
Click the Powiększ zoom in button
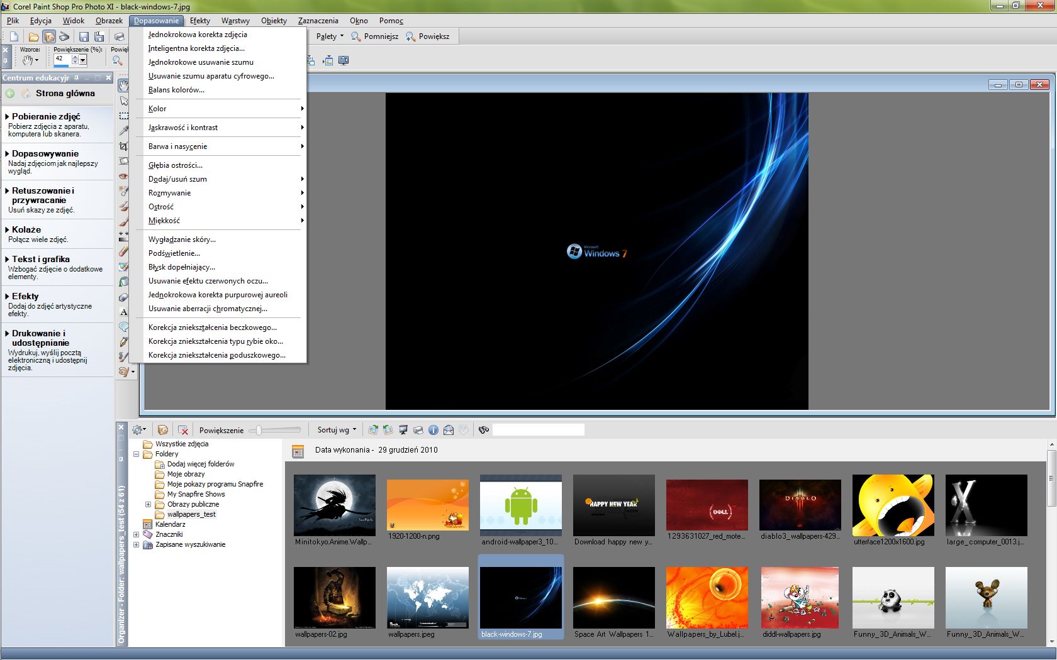click(x=428, y=36)
